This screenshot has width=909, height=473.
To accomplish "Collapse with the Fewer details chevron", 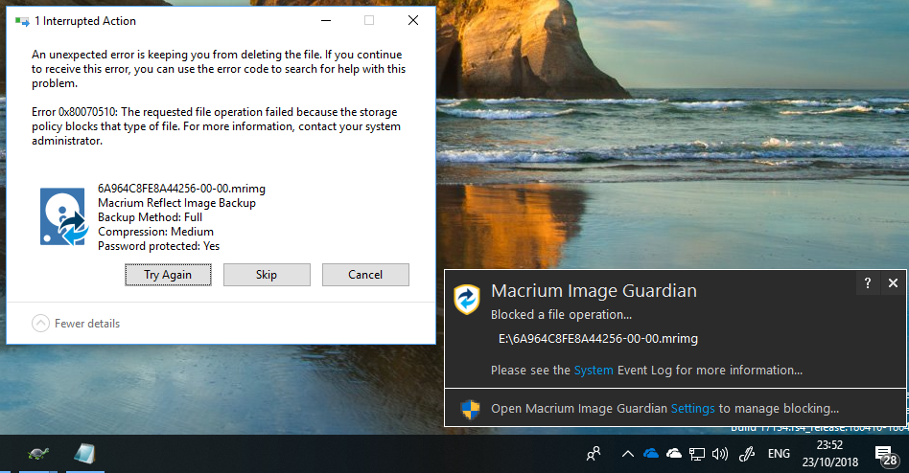I will pyautogui.click(x=40, y=323).
